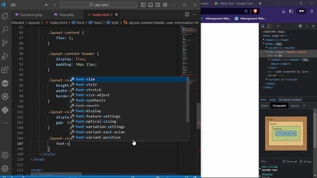Toggle the browser sidebar icon
This screenshot has width=317, height=178.
pyautogui.click(x=291, y=11)
